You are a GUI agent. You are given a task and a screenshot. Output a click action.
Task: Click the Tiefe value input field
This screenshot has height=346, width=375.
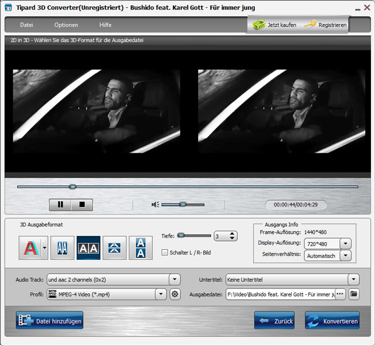(x=221, y=236)
